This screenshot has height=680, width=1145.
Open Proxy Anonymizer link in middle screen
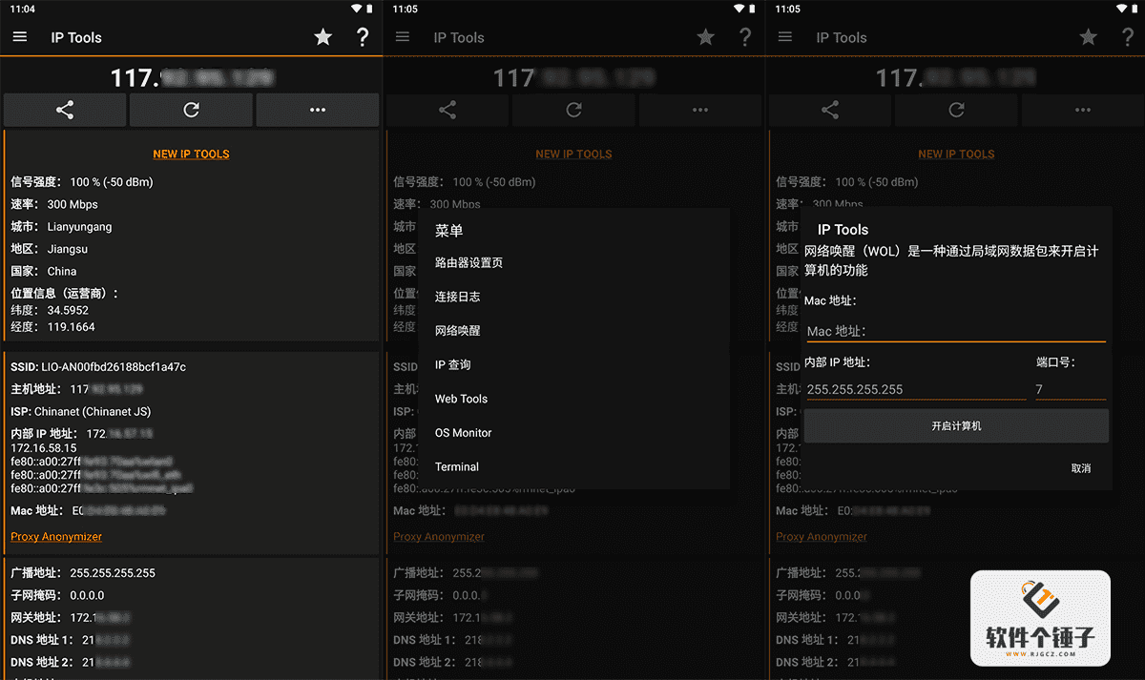tap(439, 537)
